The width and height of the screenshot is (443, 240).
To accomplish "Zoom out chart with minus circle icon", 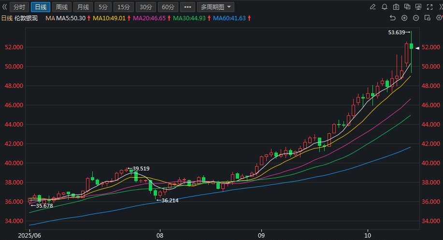I will tap(415, 18).
